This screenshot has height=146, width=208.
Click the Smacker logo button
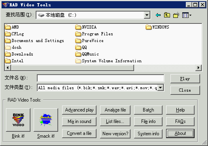click(46, 120)
